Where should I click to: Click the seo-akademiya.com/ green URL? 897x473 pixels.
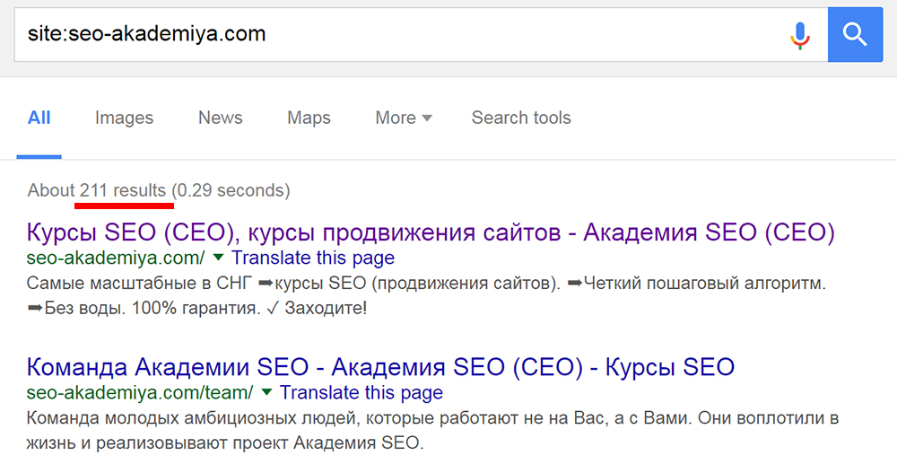click(116, 258)
